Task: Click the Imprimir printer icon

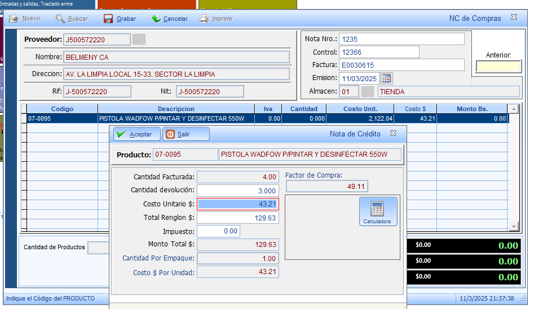Action: pos(204,19)
